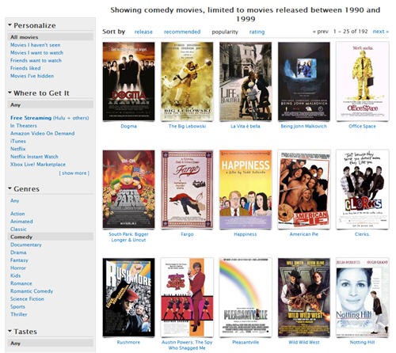Image resolution: width=396 pixels, height=353 pixels.
Task: Open the Fargo movie poster
Action: pyautogui.click(x=187, y=189)
